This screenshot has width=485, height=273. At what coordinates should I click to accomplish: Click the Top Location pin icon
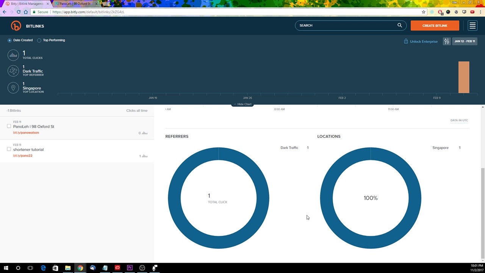click(13, 88)
